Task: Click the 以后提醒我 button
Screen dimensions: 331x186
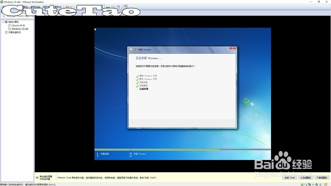Action: pyautogui.click(x=306, y=178)
